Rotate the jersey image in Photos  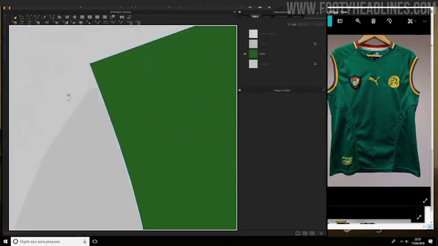click(x=389, y=21)
